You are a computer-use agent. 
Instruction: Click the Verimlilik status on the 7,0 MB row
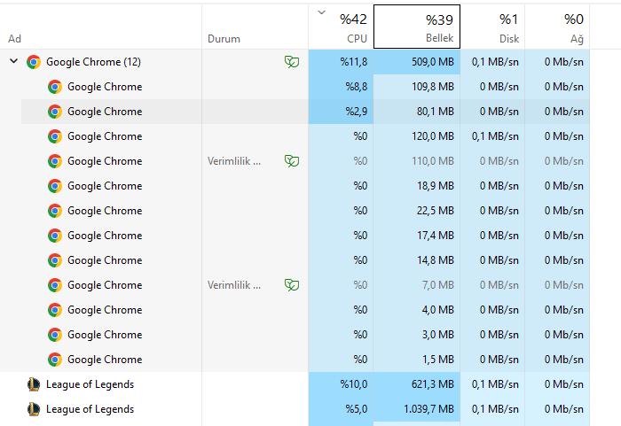click(x=234, y=285)
